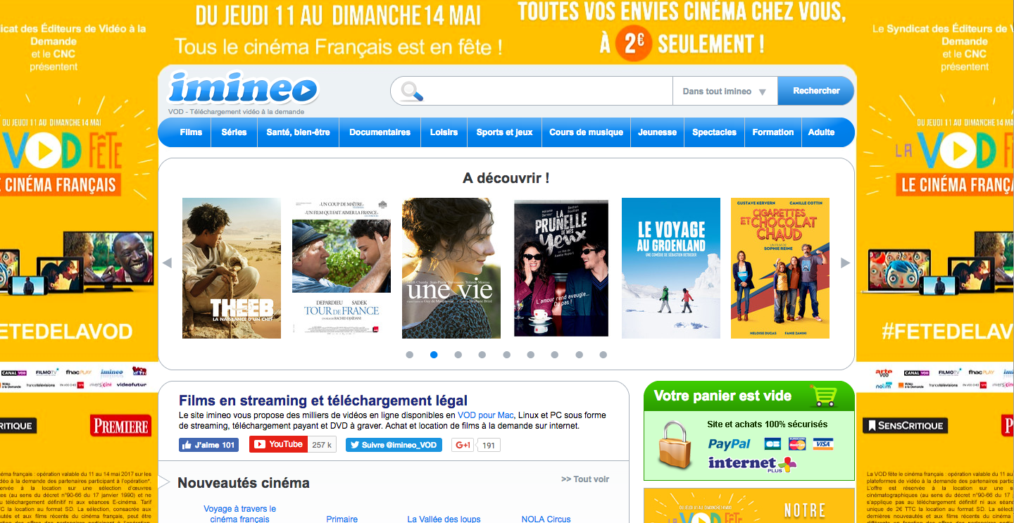Follow the 'Tout voir' link
Image resolution: width=1014 pixels, height=523 pixels.
click(x=585, y=479)
